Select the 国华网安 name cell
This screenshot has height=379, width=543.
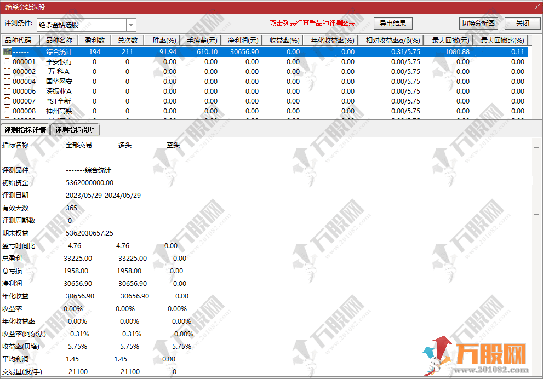[x=59, y=82]
